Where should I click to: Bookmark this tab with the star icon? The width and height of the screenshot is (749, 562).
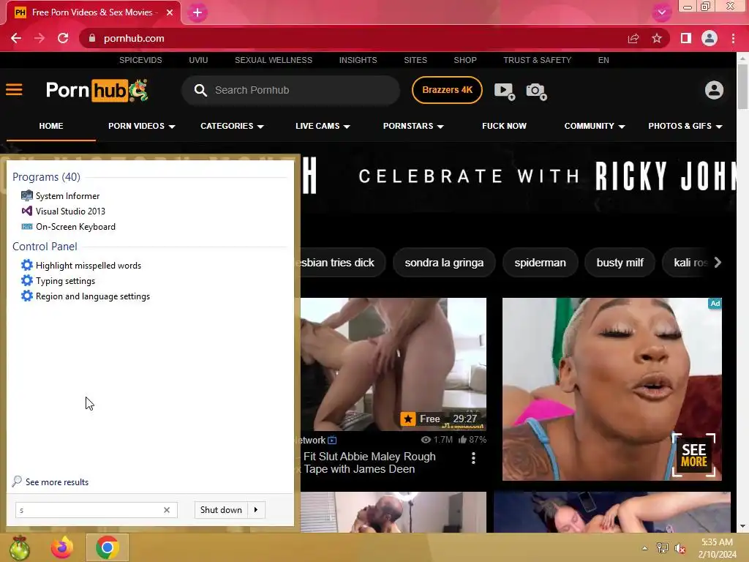[x=657, y=38]
